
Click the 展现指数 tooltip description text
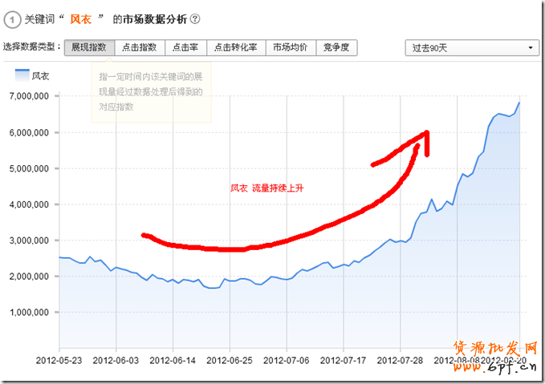click(x=151, y=91)
